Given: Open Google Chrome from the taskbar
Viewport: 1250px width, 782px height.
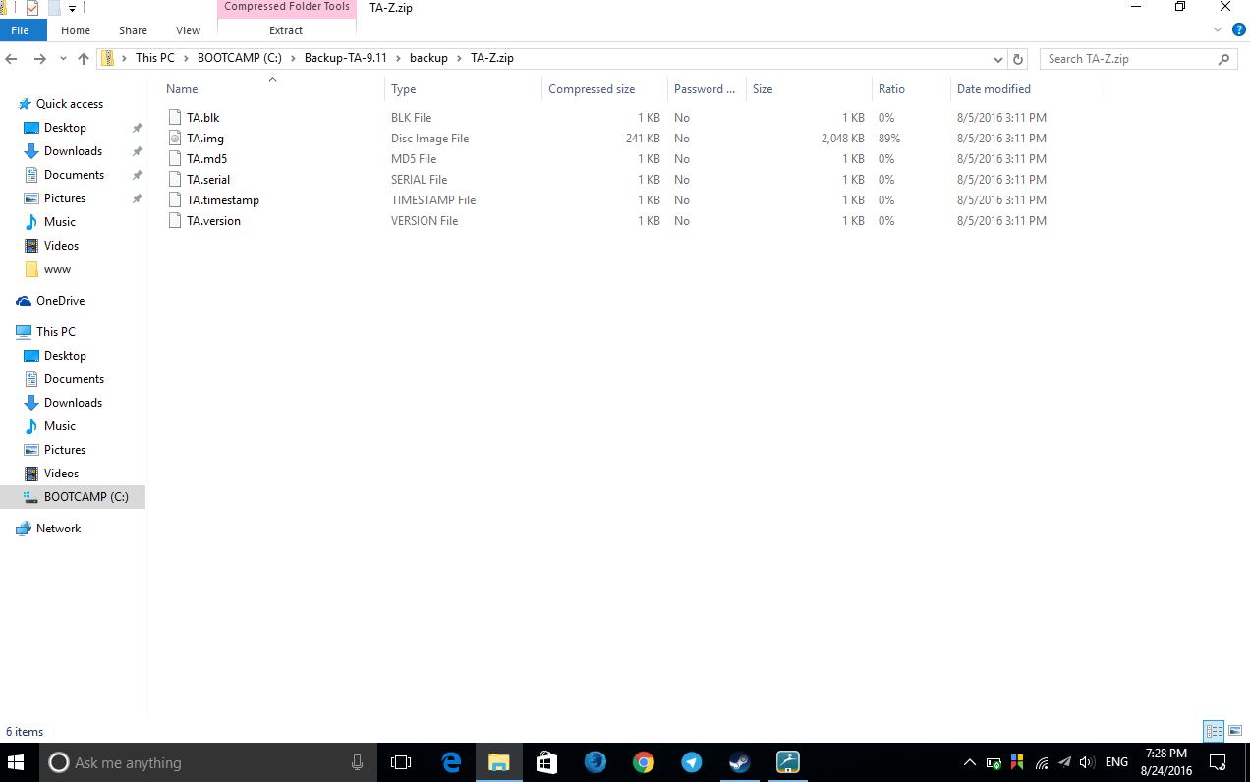Looking at the screenshot, I should [644, 762].
